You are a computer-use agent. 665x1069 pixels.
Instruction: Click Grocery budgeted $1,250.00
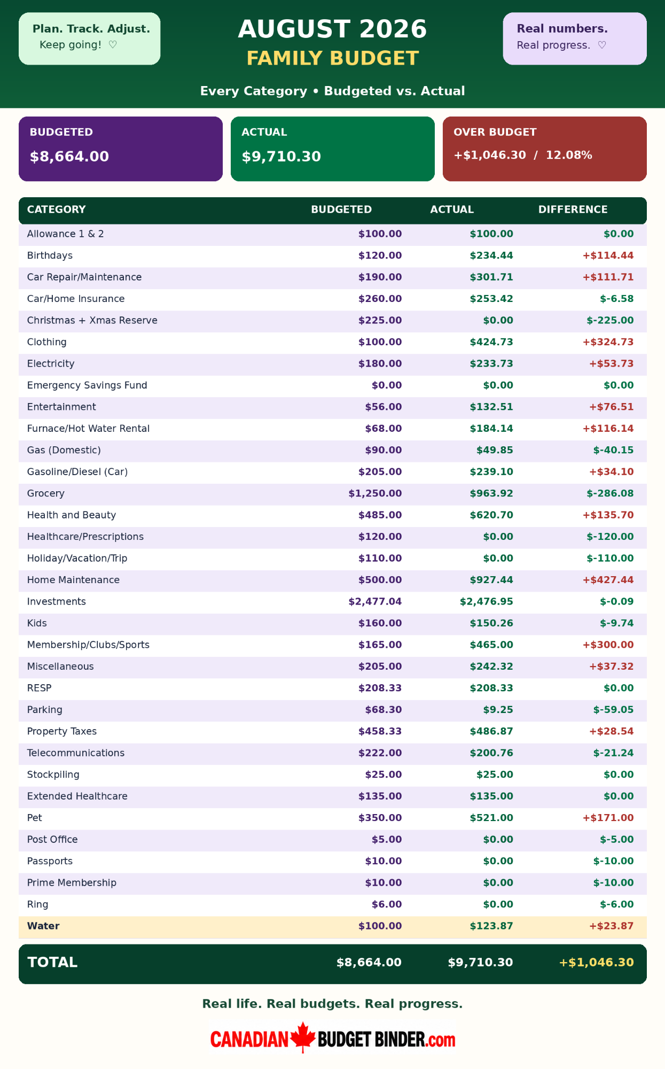[x=375, y=493]
